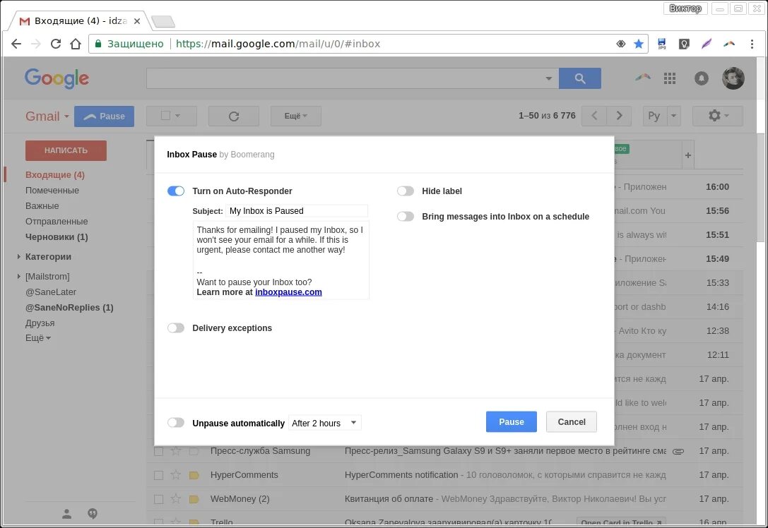Viewport: 768px width, 528px height.
Task: Open the Друзья label
Action: [x=40, y=323]
